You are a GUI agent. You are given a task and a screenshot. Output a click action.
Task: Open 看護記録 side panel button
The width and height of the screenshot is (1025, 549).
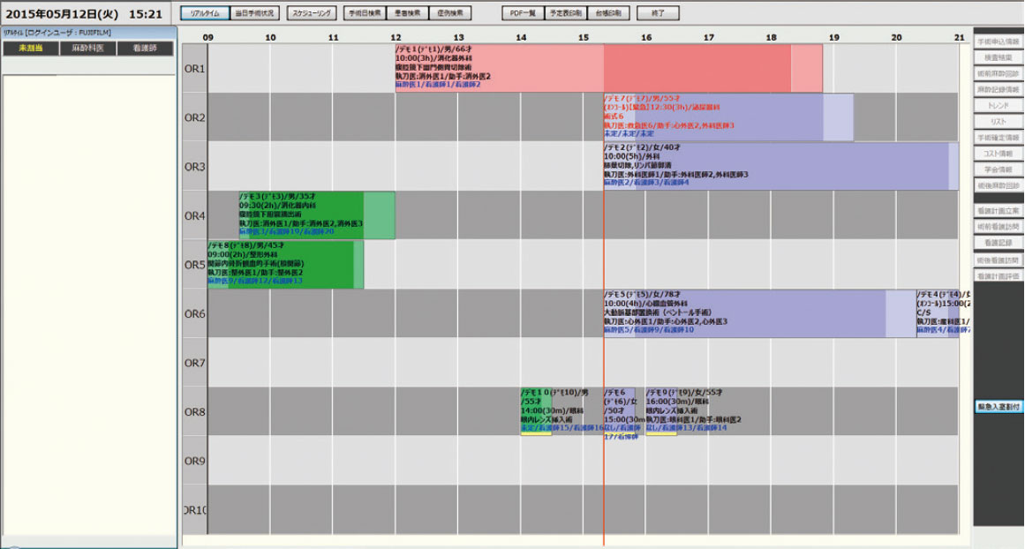[x=998, y=243]
